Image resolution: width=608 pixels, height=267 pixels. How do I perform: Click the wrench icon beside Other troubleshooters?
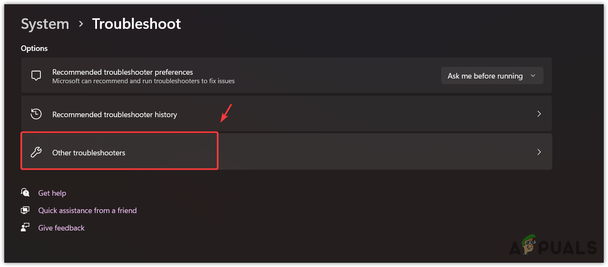[x=36, y=152]
